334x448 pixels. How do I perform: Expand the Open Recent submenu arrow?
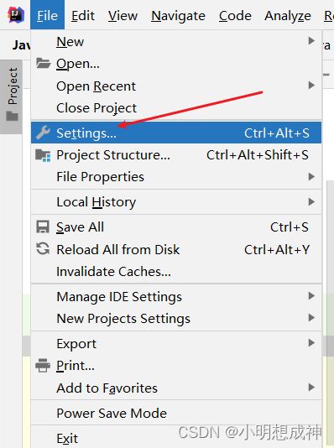point(311,86)
